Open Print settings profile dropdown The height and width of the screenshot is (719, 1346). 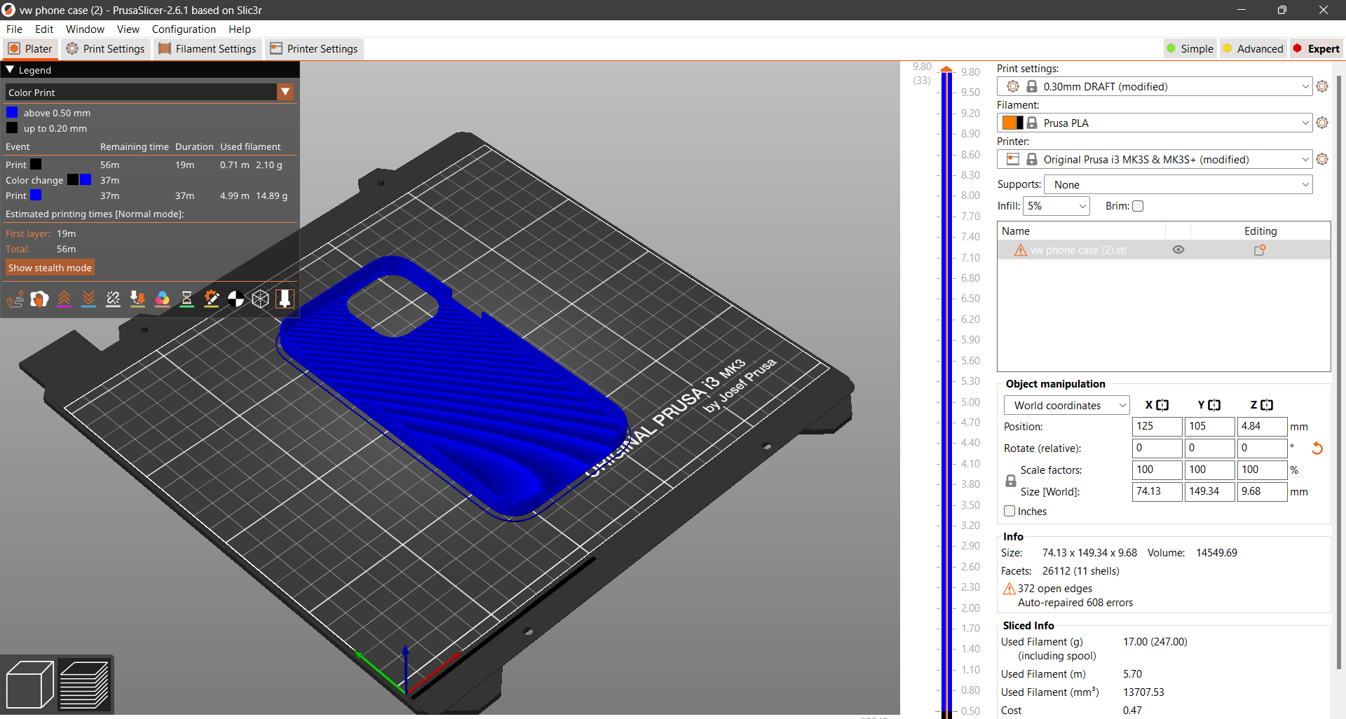point(1155,86)
